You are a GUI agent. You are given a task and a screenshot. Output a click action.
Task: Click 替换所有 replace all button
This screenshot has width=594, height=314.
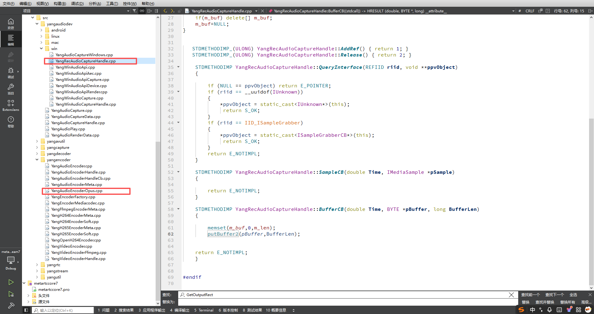567,302
